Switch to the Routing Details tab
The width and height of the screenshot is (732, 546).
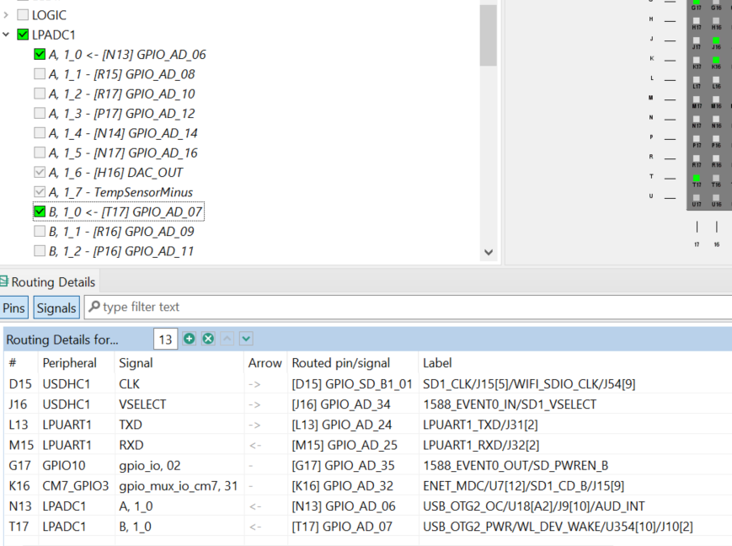(51, 282)
